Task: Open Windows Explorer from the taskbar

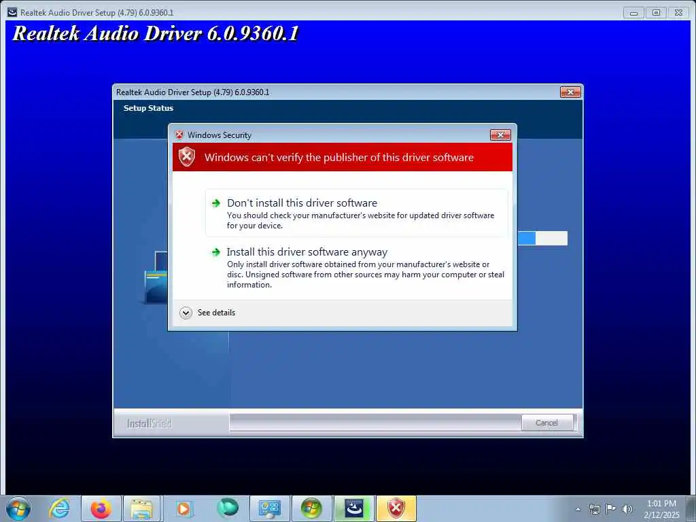Action: tap(142, 508)
